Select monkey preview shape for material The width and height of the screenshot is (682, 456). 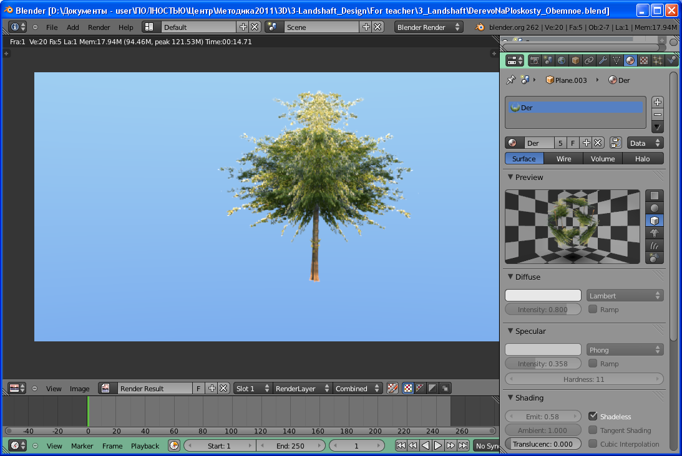[x=655, y=233]
